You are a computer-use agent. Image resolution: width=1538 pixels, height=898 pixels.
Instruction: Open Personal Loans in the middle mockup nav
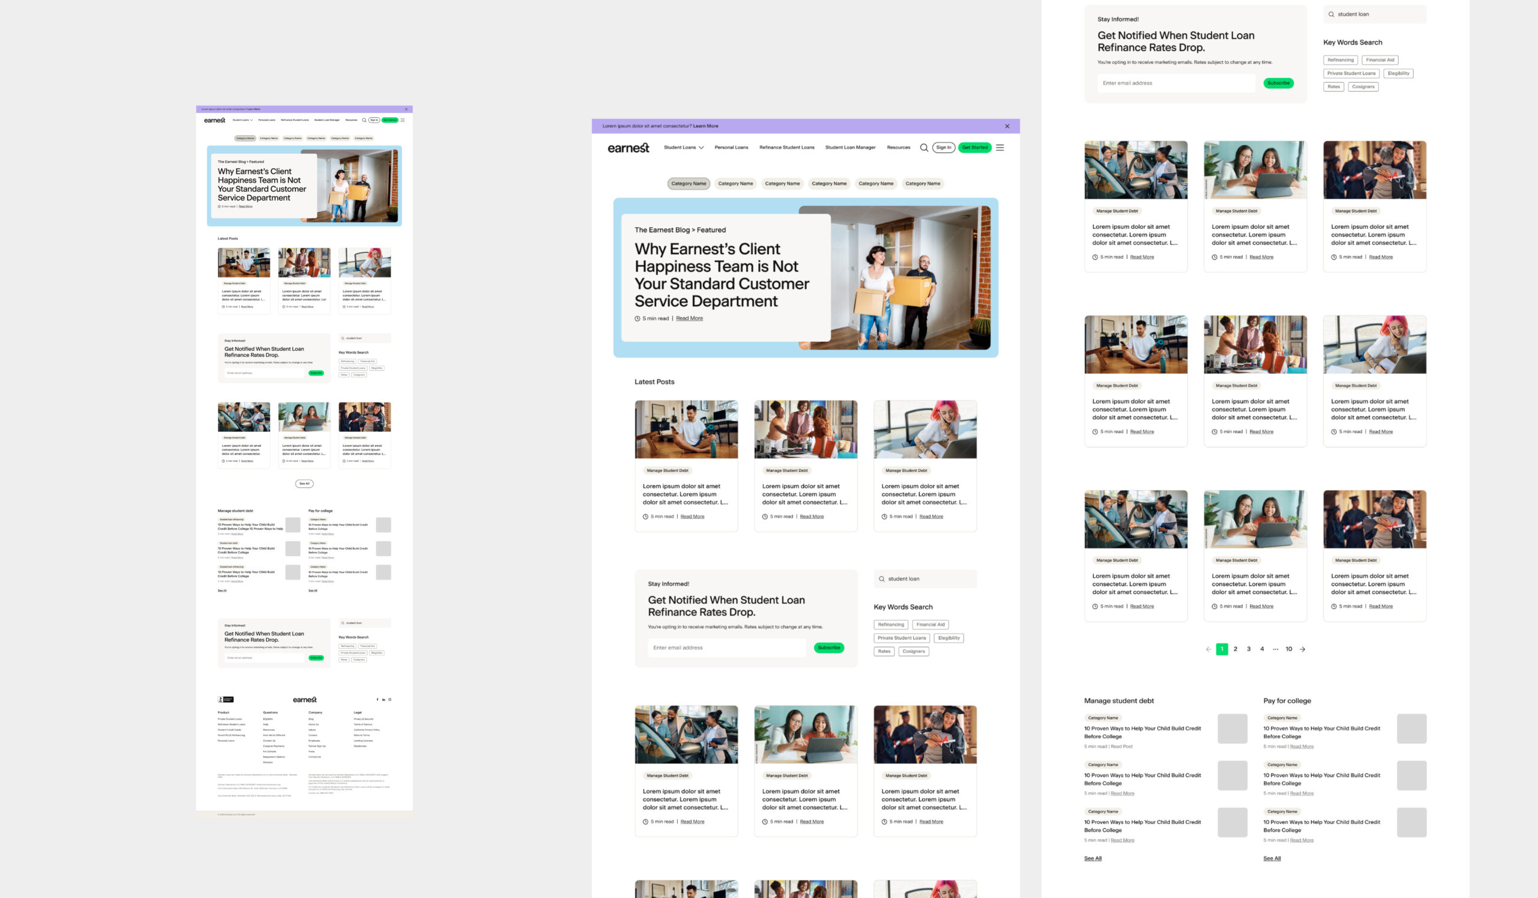731,148
